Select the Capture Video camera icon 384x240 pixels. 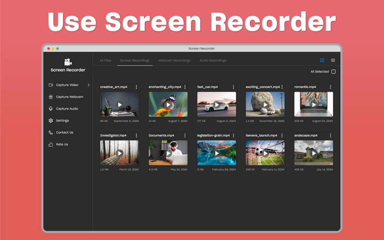(x=51, y=85)
